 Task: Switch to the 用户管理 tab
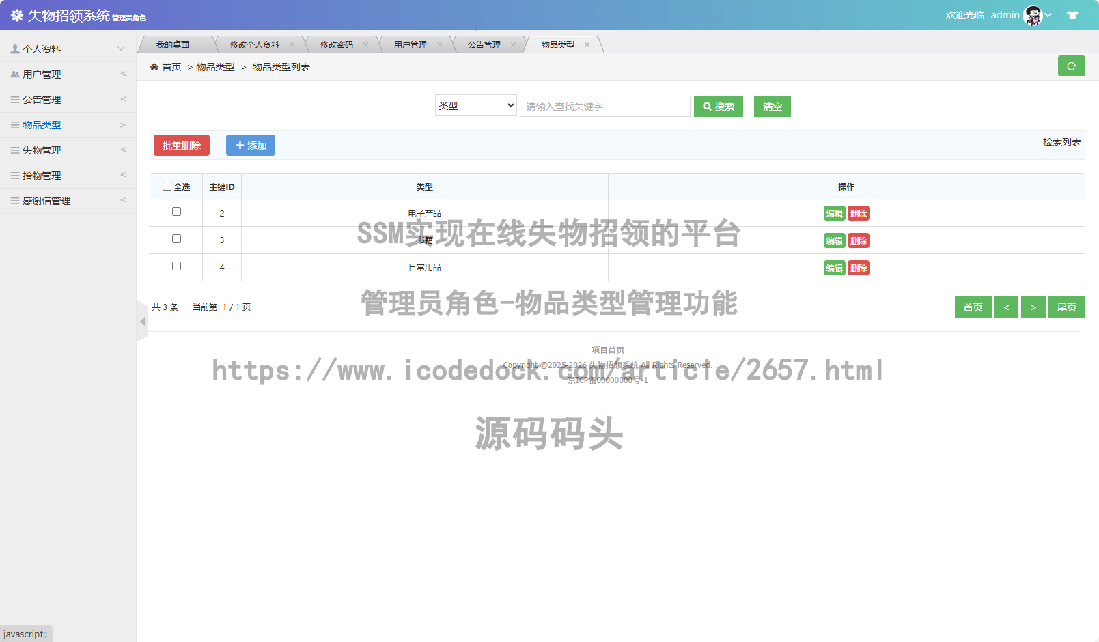point(410,45)
